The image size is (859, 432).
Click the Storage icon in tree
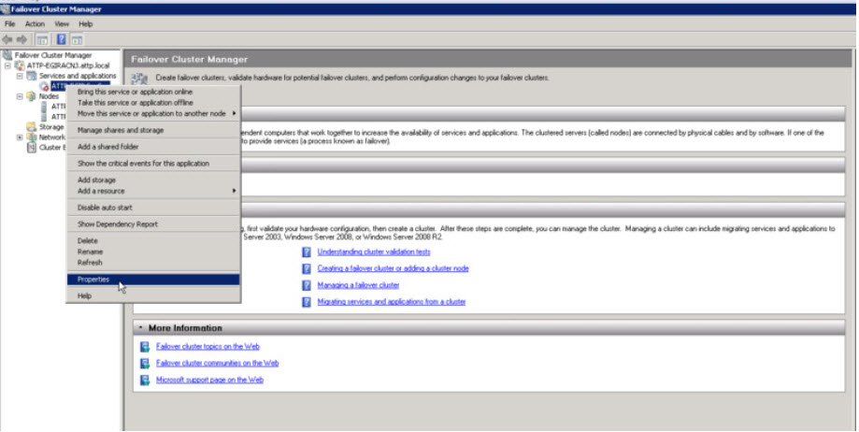(x=32, y=127)
